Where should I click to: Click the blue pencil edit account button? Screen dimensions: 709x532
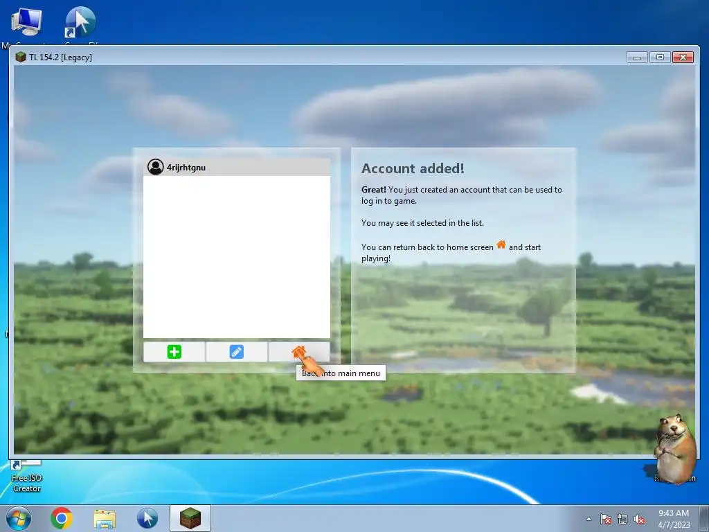point(237,352)
